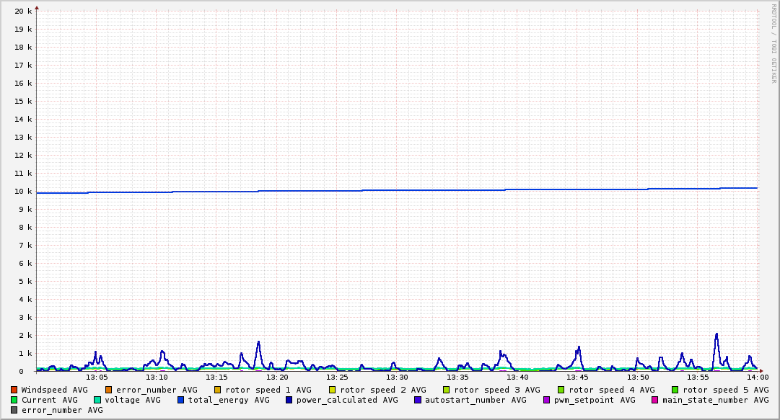This screenshot has width=780, height=420.
Task: Select the rotor speed 2 AVG label
Action: [382, 390]
